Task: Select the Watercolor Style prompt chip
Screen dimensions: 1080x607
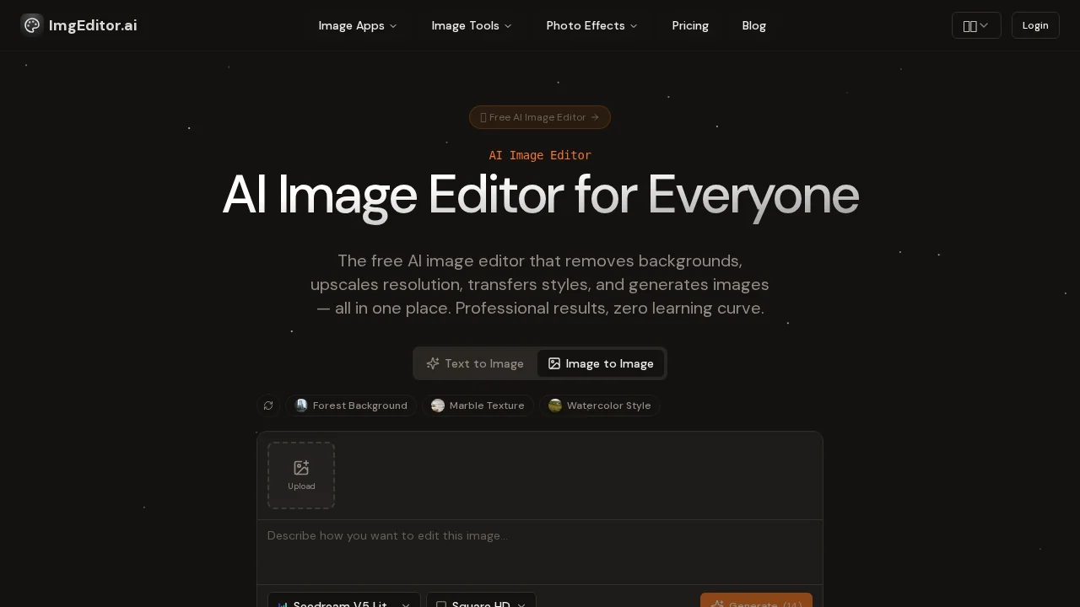Action: 600,406
